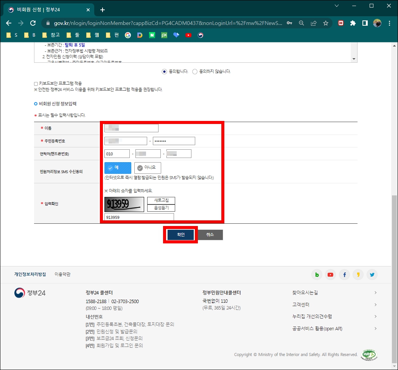Open the 편 bookmark folder
The width and height of the screenshot is (398, 370).
tap(112, 35)
